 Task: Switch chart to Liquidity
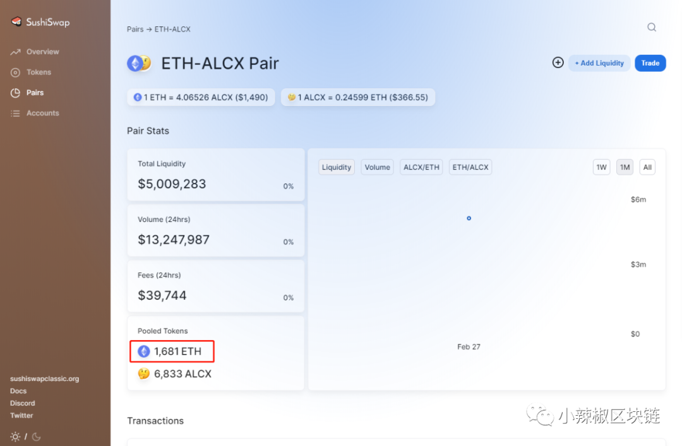(336, 167)
